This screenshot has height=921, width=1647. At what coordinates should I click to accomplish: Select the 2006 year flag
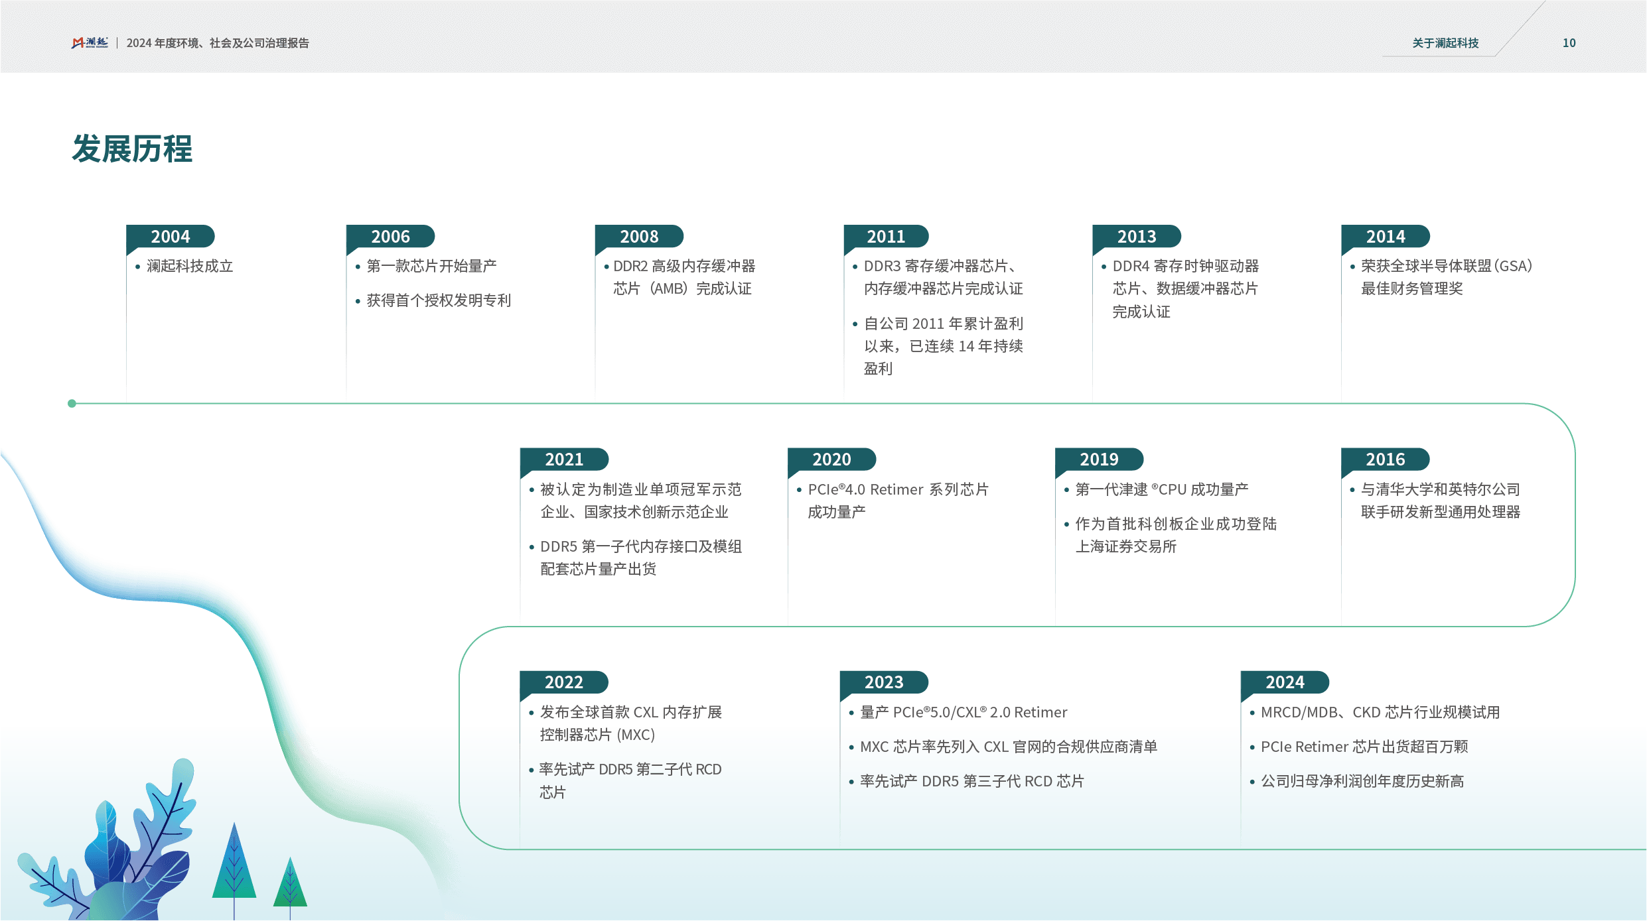tap(390, 237)
